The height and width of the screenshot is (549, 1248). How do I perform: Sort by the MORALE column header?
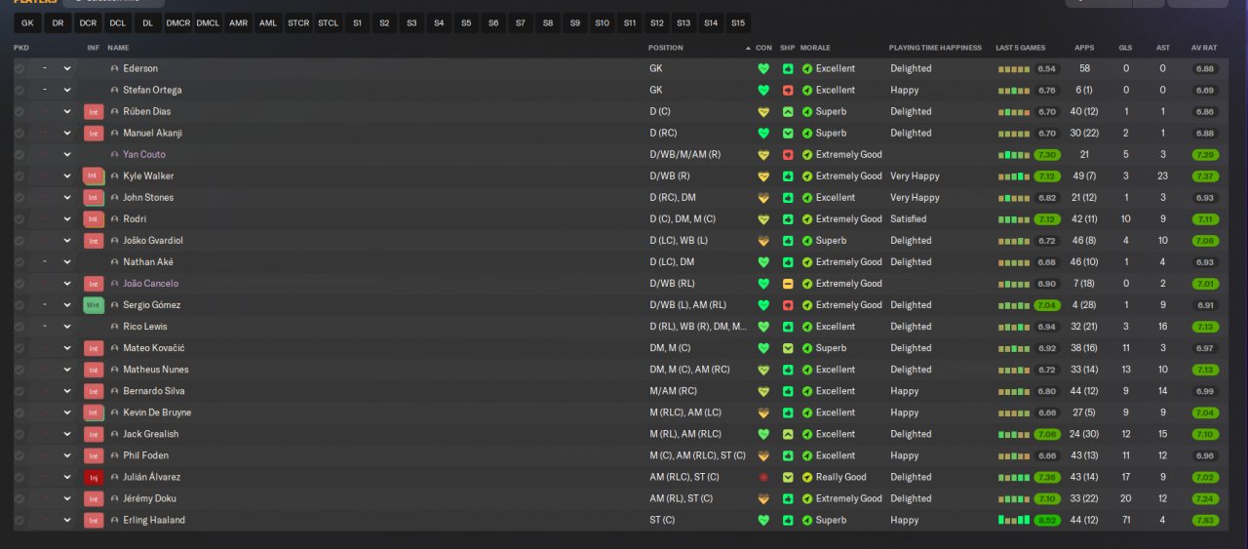point(815,48)
